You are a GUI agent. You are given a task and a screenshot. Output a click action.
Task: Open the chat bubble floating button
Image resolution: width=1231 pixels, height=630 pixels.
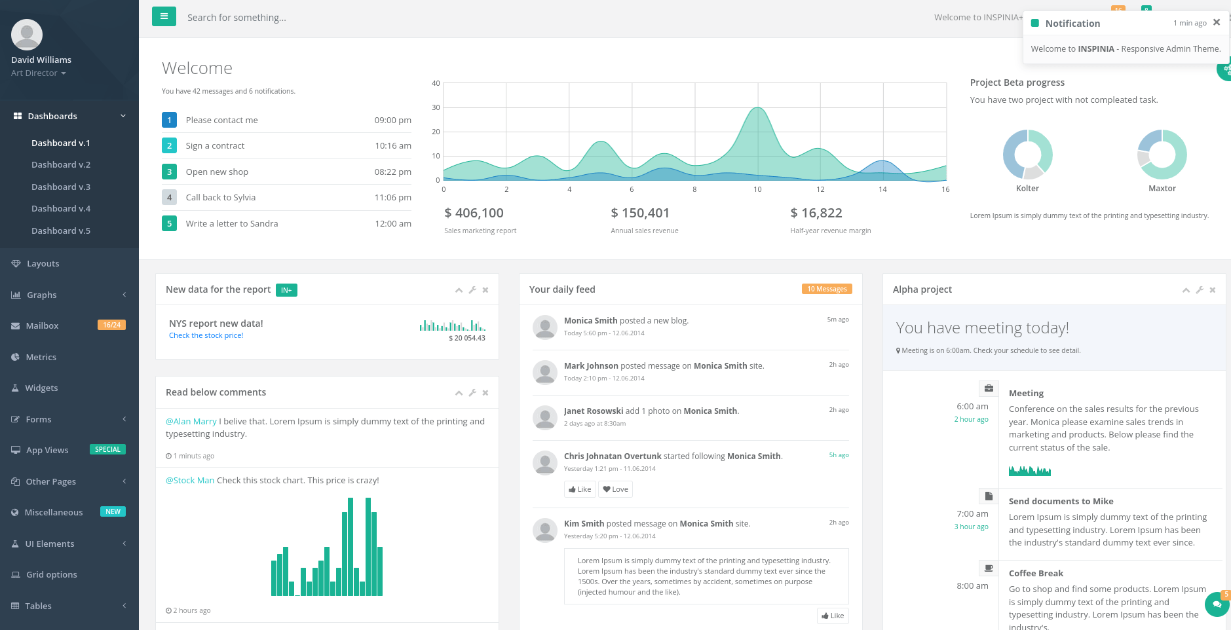[x=1217, y=604]
